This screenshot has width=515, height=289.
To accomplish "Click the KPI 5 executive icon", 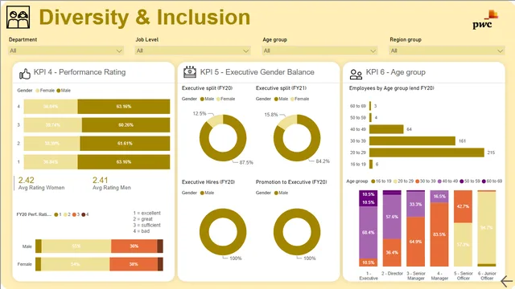I will click(190, 72).
